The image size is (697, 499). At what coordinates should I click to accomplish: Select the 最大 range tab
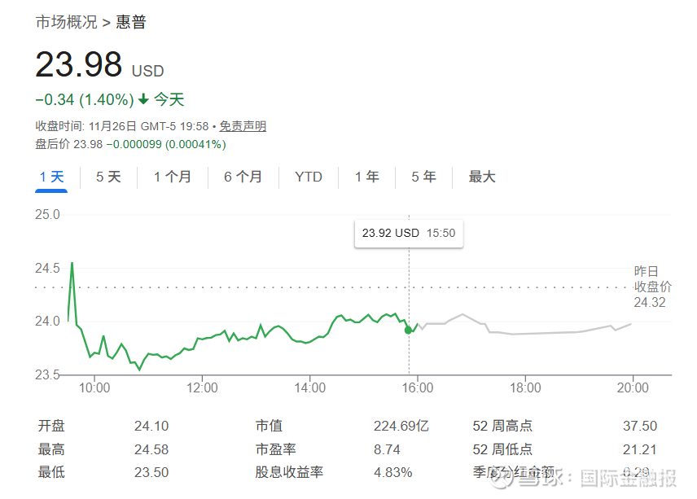point(481,177)
